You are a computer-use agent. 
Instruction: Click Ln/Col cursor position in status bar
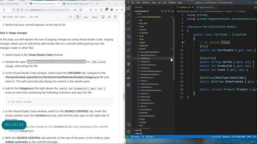[x=216, y=137]
